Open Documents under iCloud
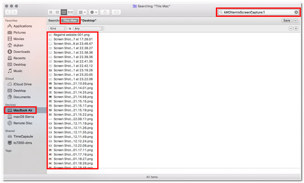The image size is (304, 183). point(19,97)
